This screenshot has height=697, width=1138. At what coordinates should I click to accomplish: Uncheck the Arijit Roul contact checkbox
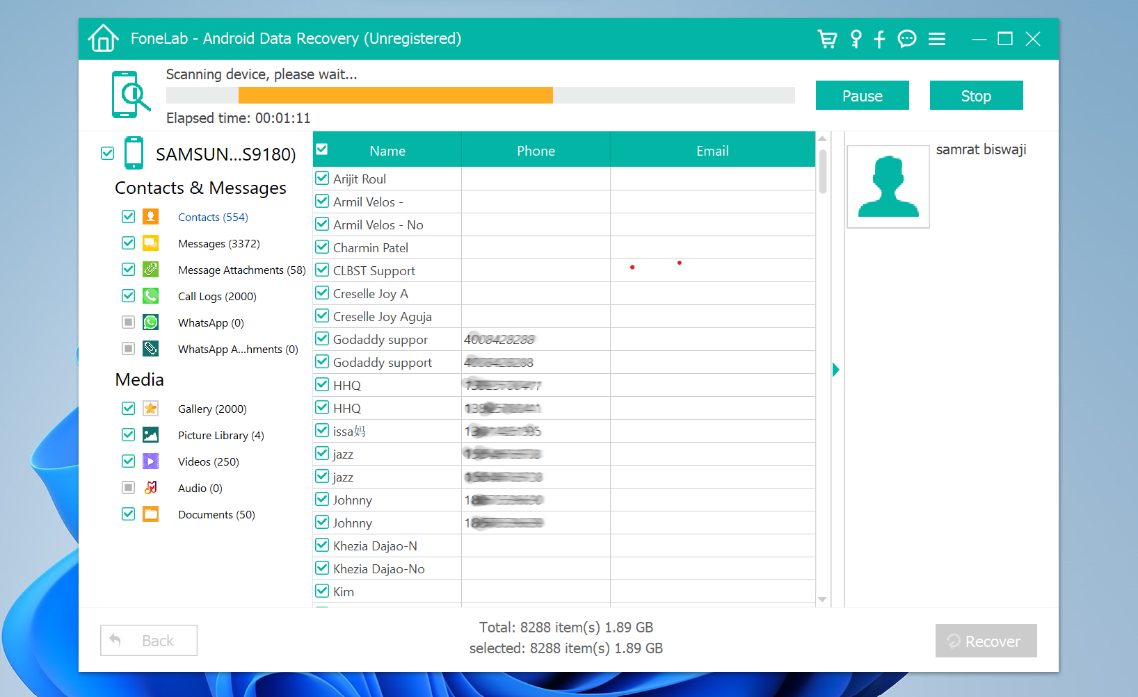(322, 178)
